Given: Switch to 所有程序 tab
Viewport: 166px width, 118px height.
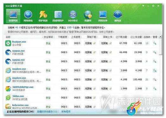Looking at the screenshot, I should tap(66, 111).
